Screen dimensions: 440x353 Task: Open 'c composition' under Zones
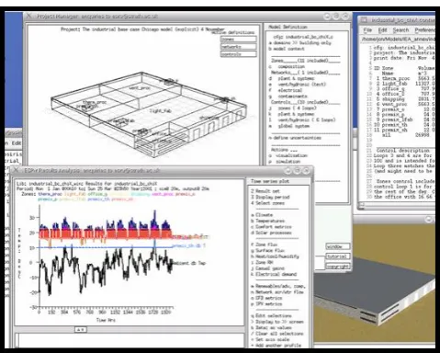(x=287, y=66)
